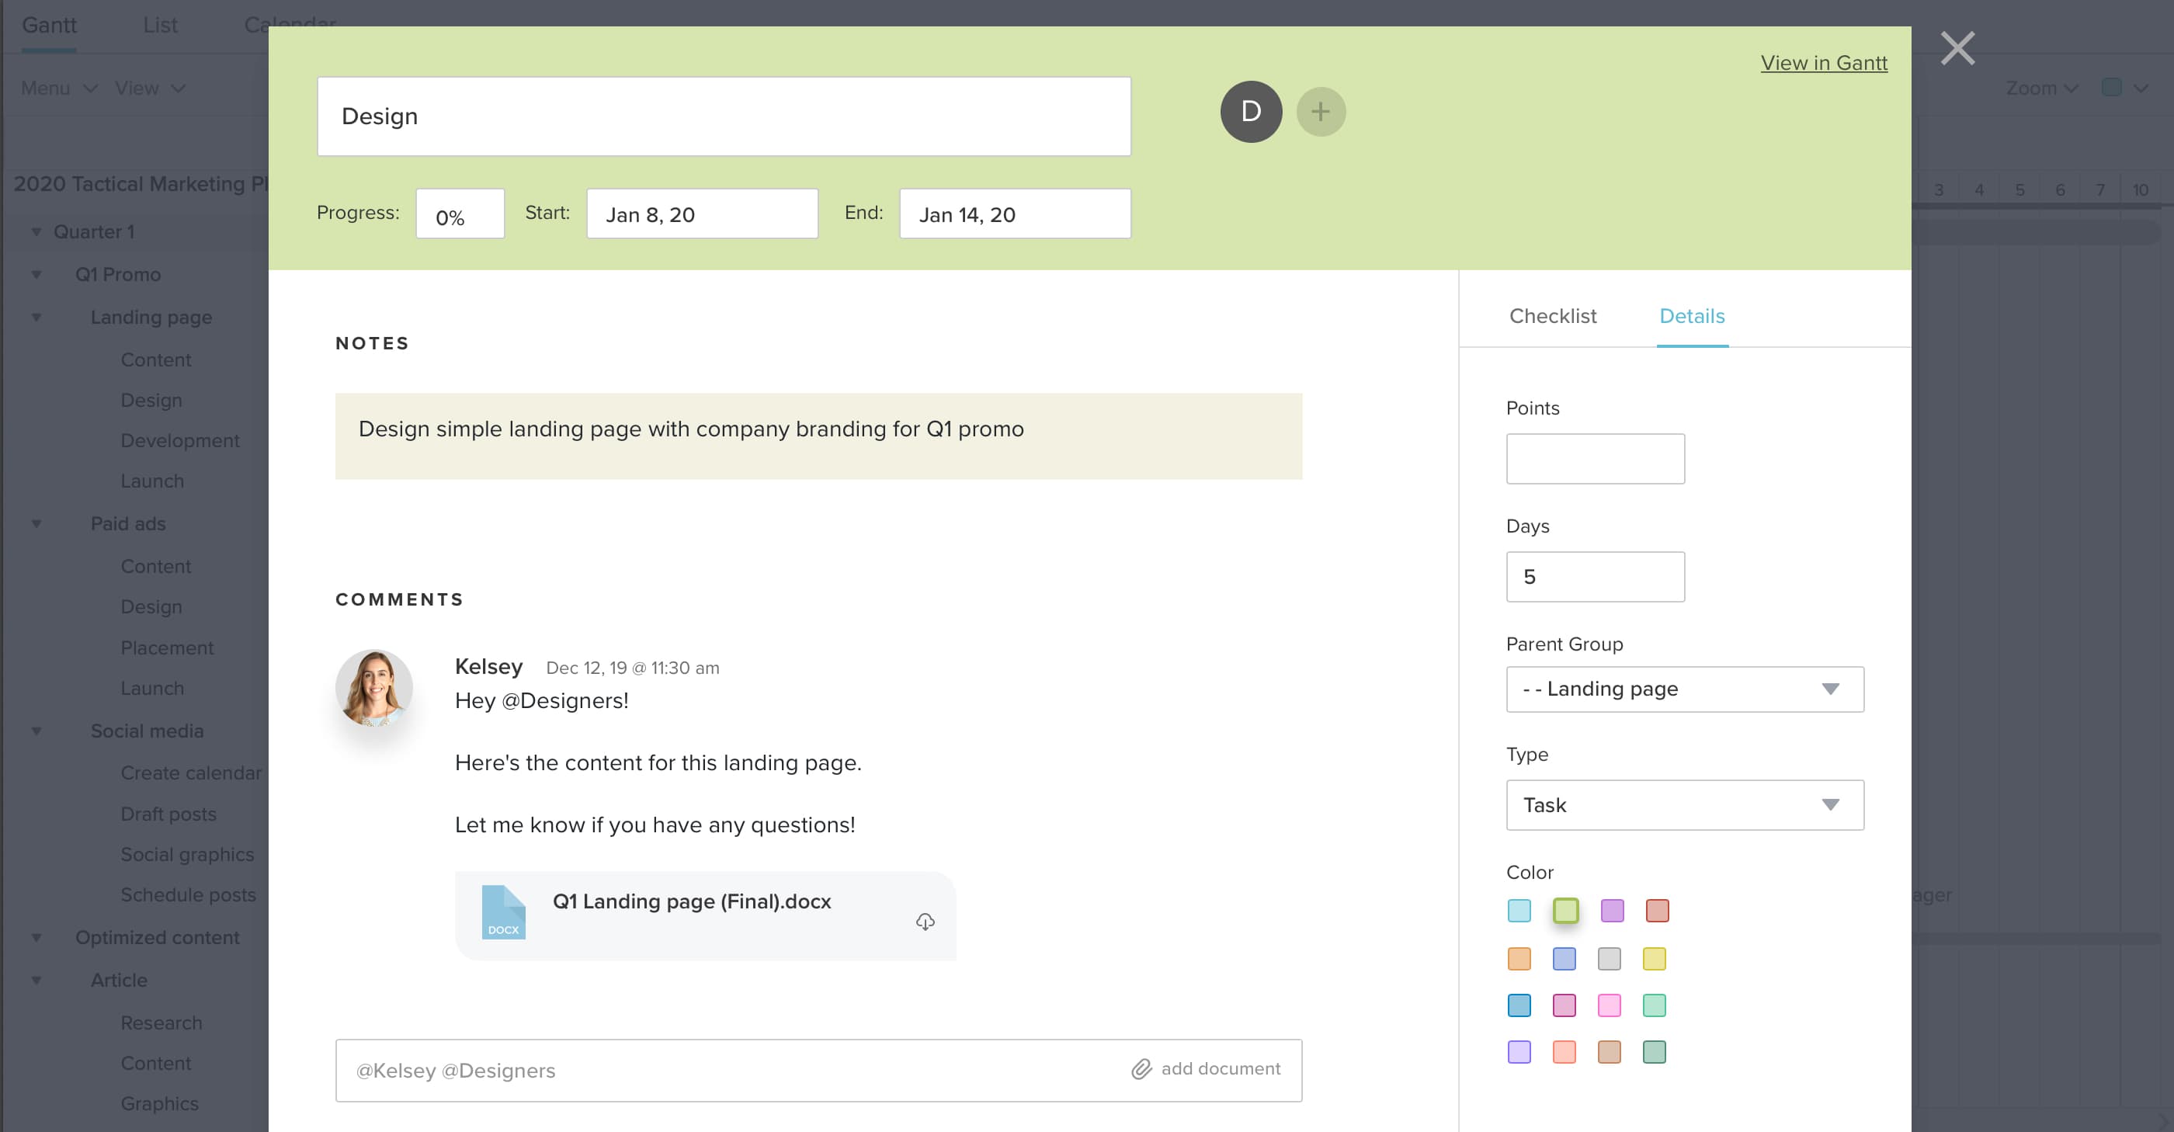Click the View in Gantt link

1824,61
